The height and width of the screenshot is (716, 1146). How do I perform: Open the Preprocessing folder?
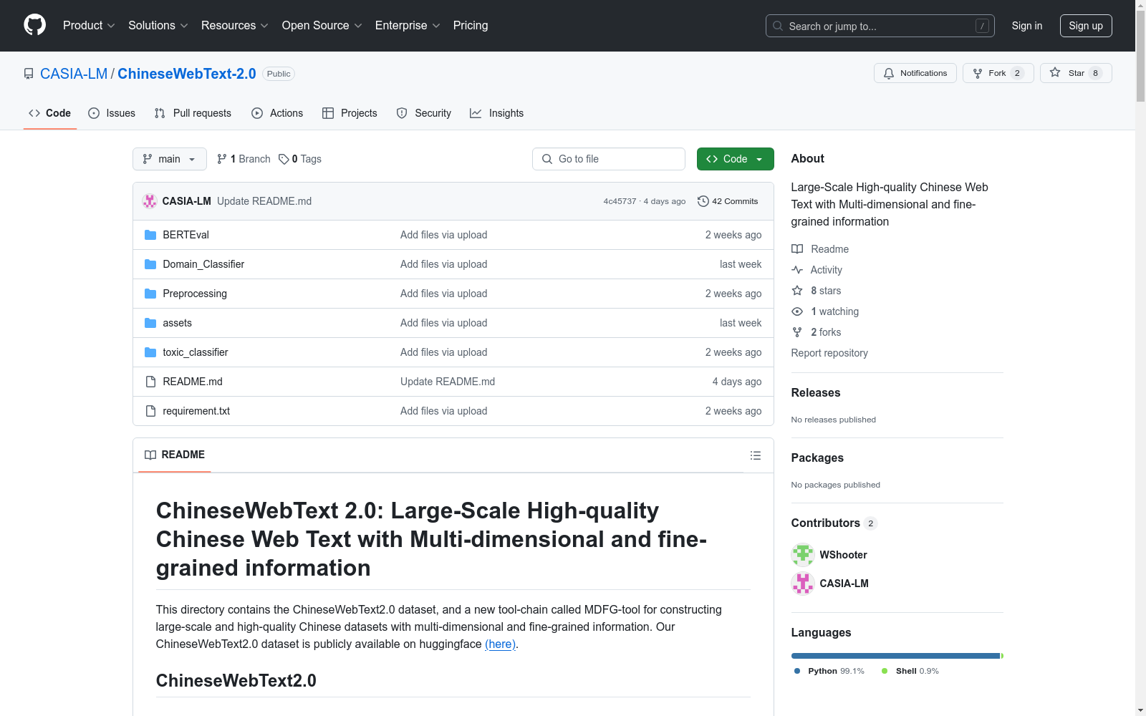coord(195,294)
